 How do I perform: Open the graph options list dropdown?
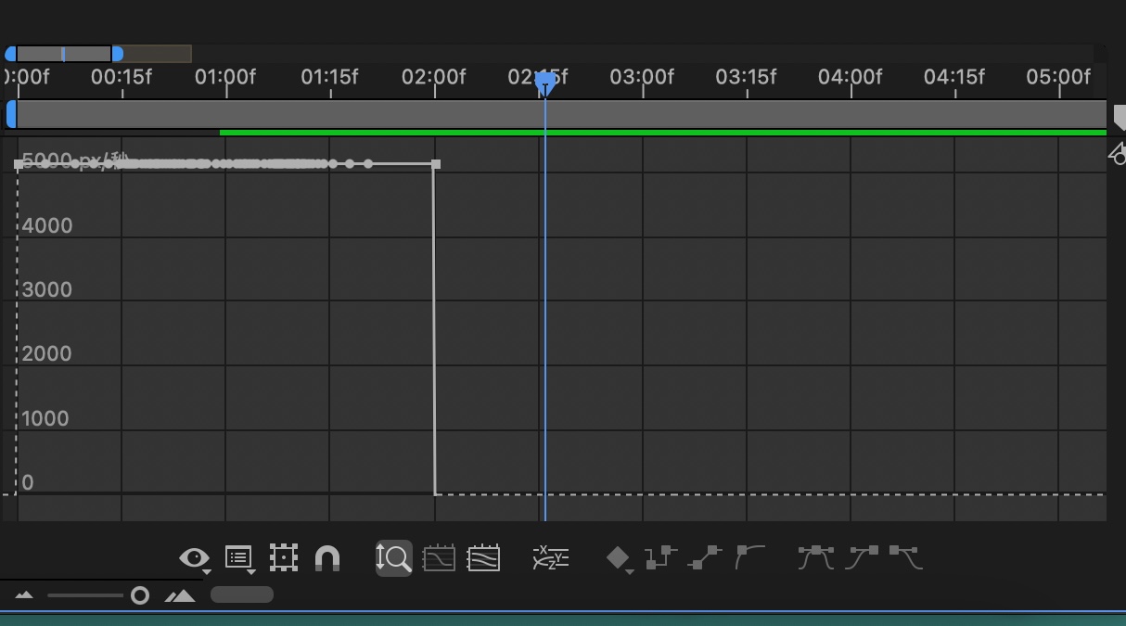pos(238,557)
